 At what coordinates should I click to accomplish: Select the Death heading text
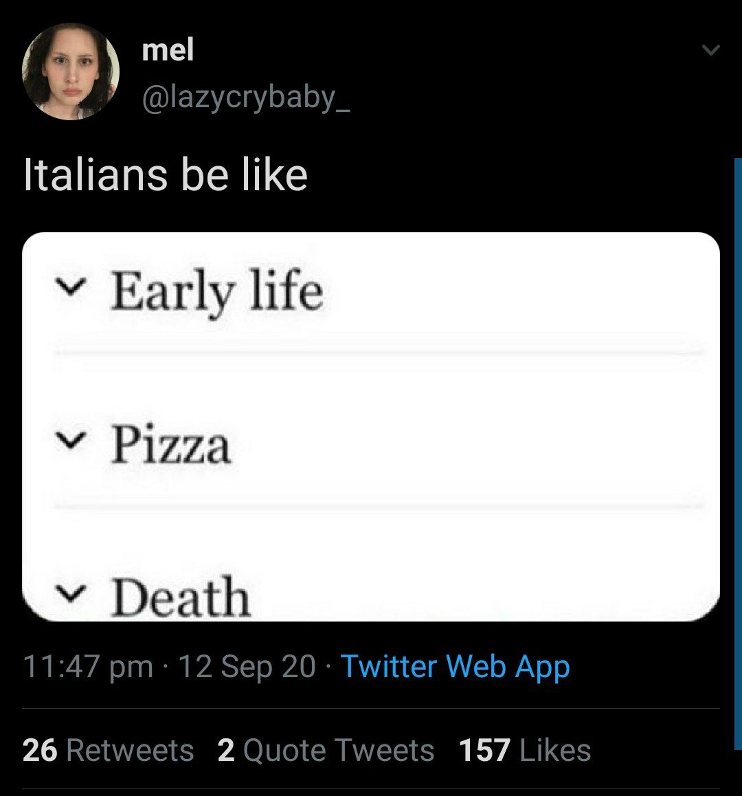[x=181, y=597]
